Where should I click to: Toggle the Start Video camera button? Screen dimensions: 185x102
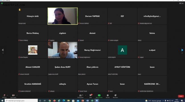tap(13, 96)
